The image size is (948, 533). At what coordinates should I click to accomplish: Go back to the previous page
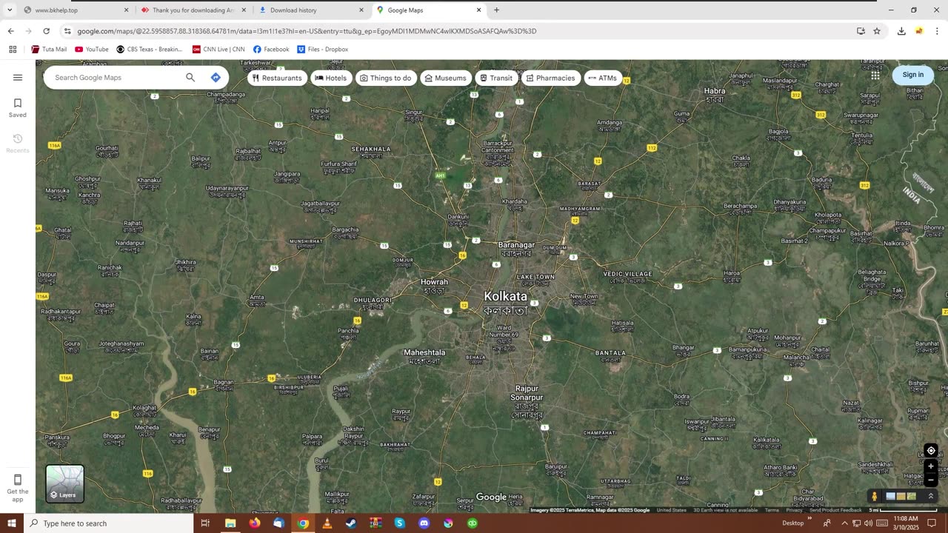click(10, 31)
